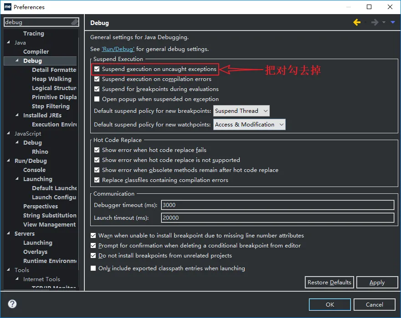
Task: Collapse the Tools tree node
Action: 9,269
